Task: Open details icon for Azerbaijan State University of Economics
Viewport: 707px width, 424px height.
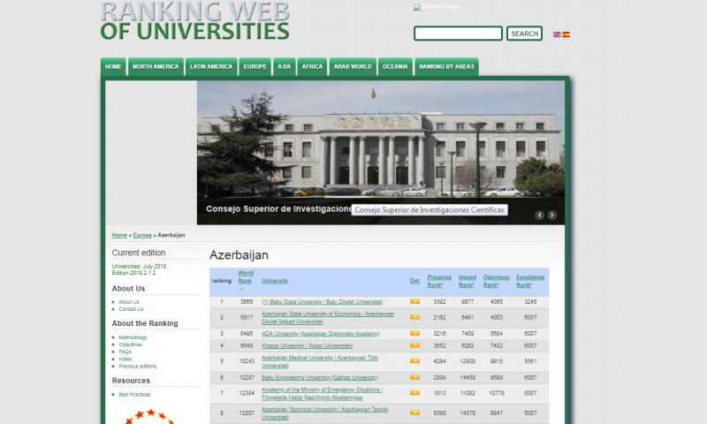Action: [414, 317]
